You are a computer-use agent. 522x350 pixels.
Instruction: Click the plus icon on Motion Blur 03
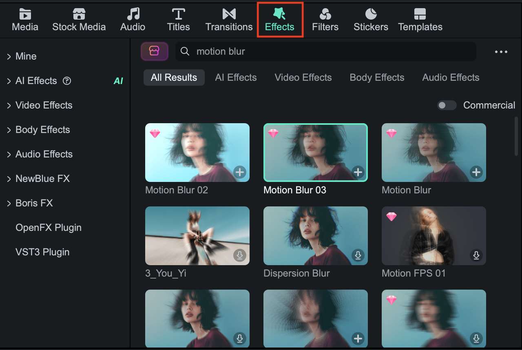point(358,172)
